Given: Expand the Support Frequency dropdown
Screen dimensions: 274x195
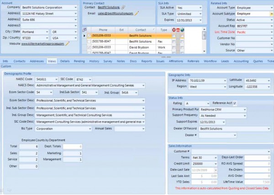Looking at the screenshot, I should [245, 116].
